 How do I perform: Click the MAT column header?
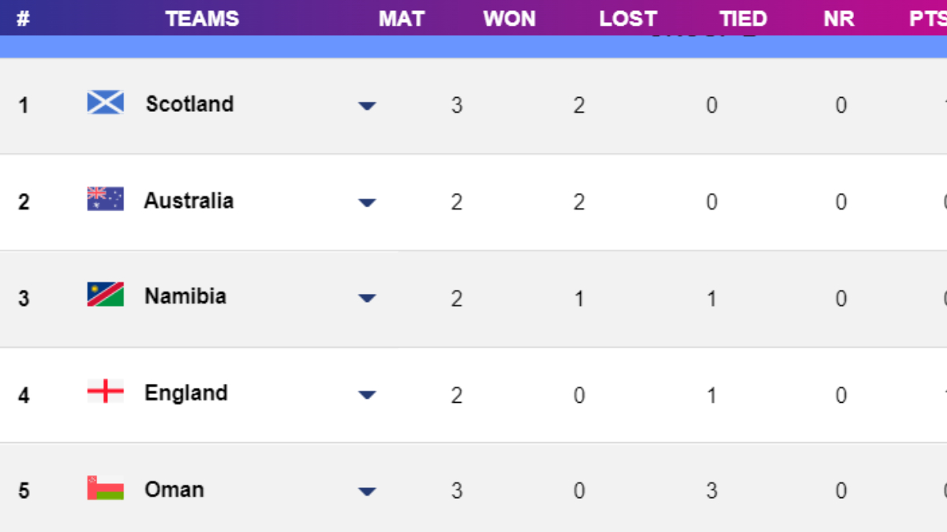pyautogui.click(x=401, y=19)
